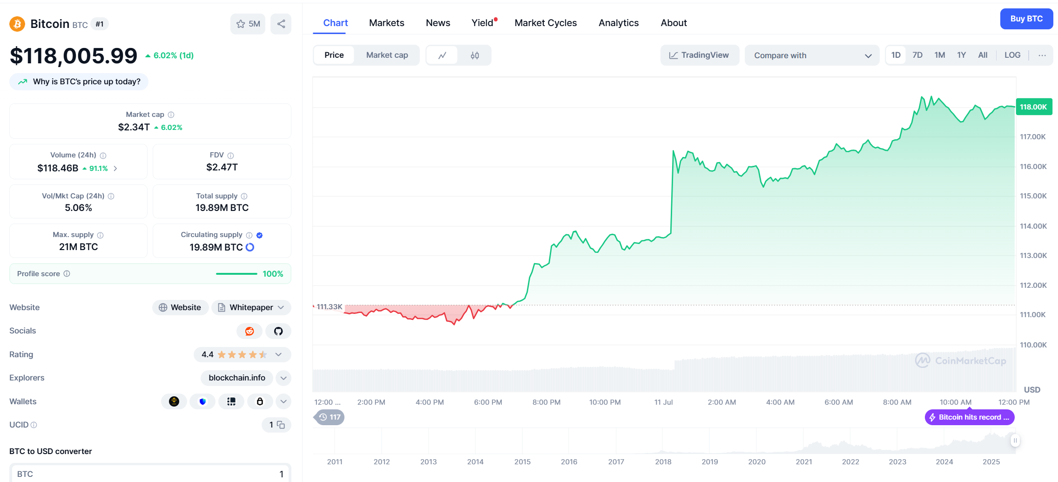Open the GitHub social link
Viewport: 1058px width, 482px height.
pos(278,331)
